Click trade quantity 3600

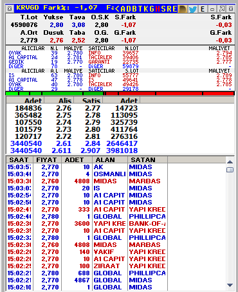(82, 224)
